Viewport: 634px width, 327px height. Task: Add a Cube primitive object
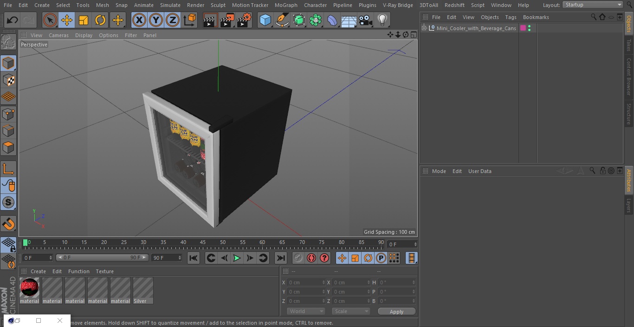click(265, 20)
